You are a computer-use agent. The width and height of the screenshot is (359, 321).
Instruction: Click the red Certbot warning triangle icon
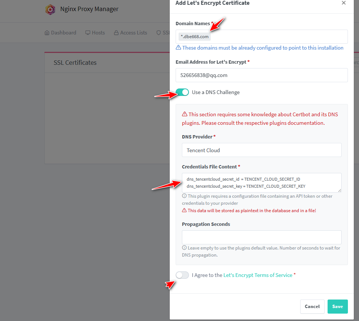184,114
